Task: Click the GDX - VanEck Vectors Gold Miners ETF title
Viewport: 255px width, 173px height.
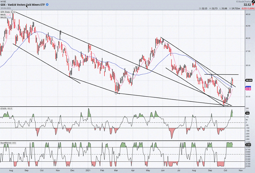Action: [23, 5]
